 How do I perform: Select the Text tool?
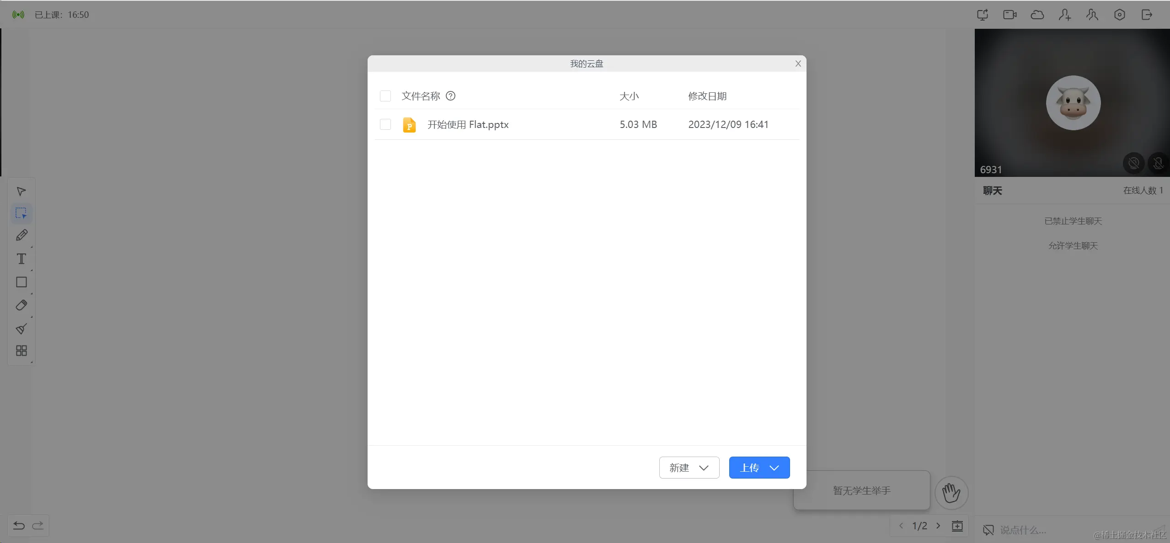(21, 259)
